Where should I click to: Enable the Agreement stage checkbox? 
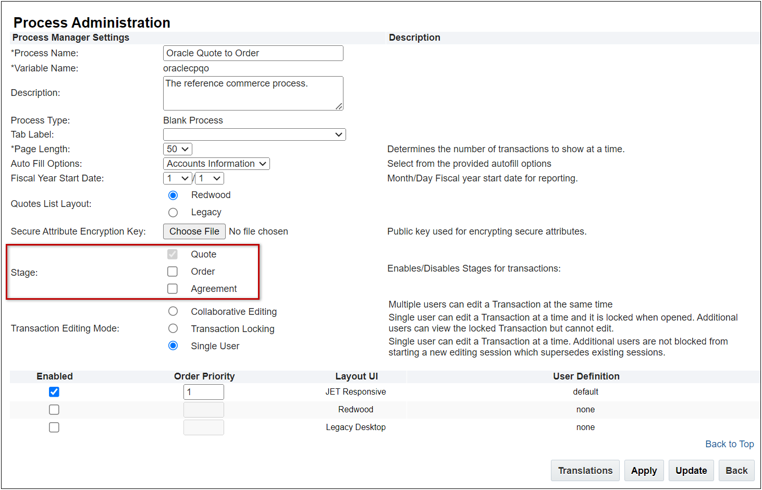click(173, 289)
